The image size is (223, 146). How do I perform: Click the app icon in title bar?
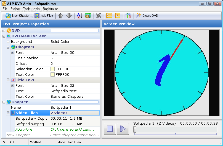click(4, 4)
